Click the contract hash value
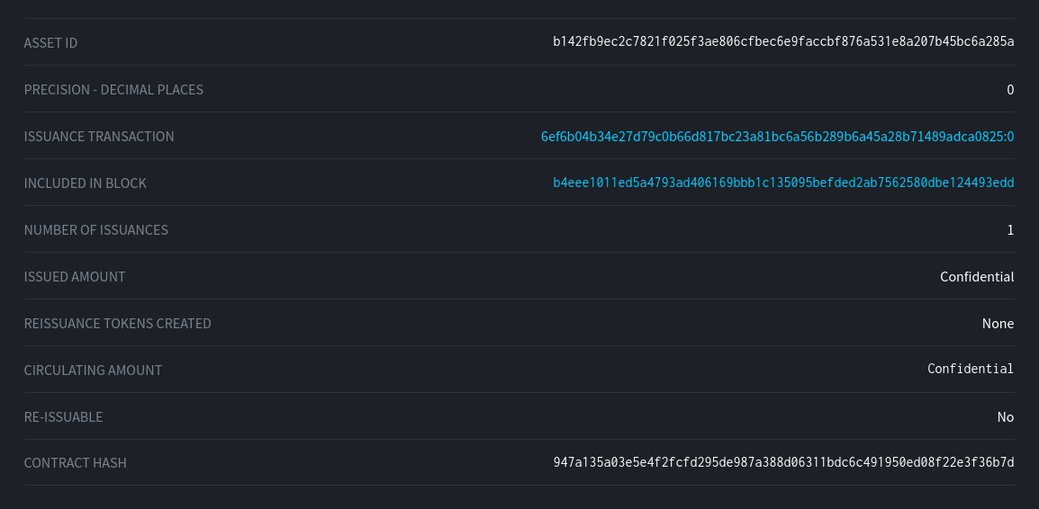The width and height of the screenshot is (1039, 509). pyautogui.click(x=783, y=462)
